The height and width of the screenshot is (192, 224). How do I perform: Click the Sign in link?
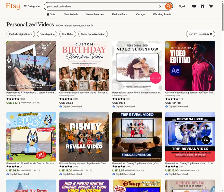click(182, 6)
